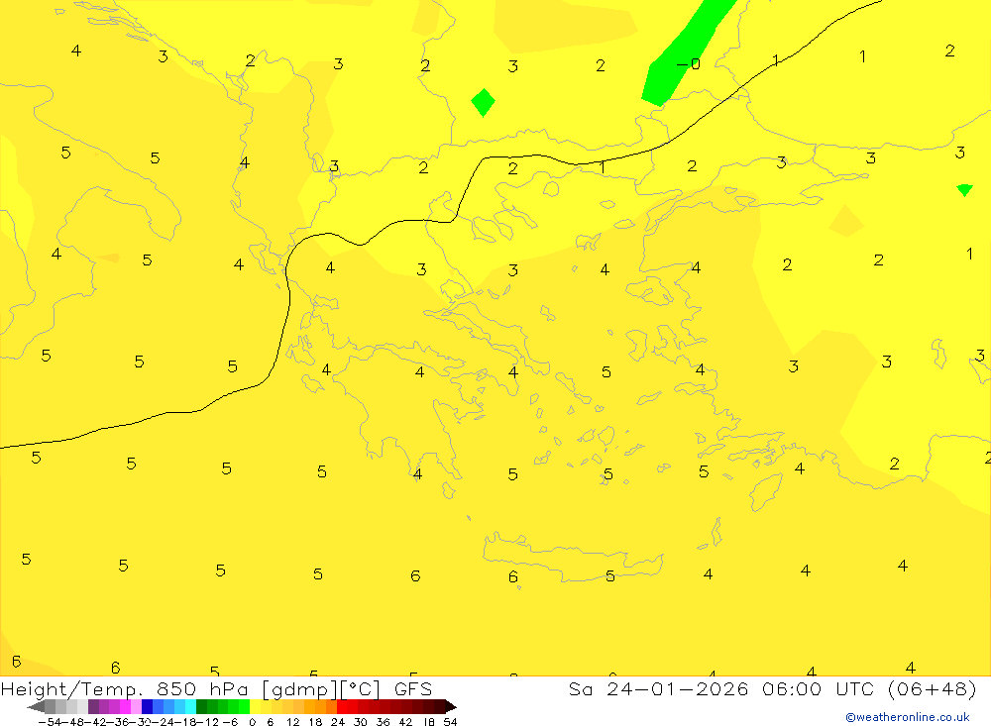The image size is (991, 726).
Task: Pick the brightest green legend swatch
Action: [x=245, y=707]
